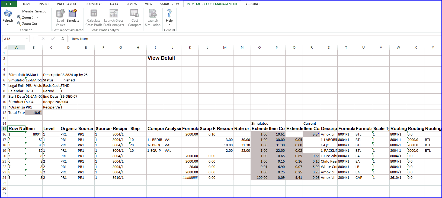Click the Launch Simulation icon

point(153,14)
